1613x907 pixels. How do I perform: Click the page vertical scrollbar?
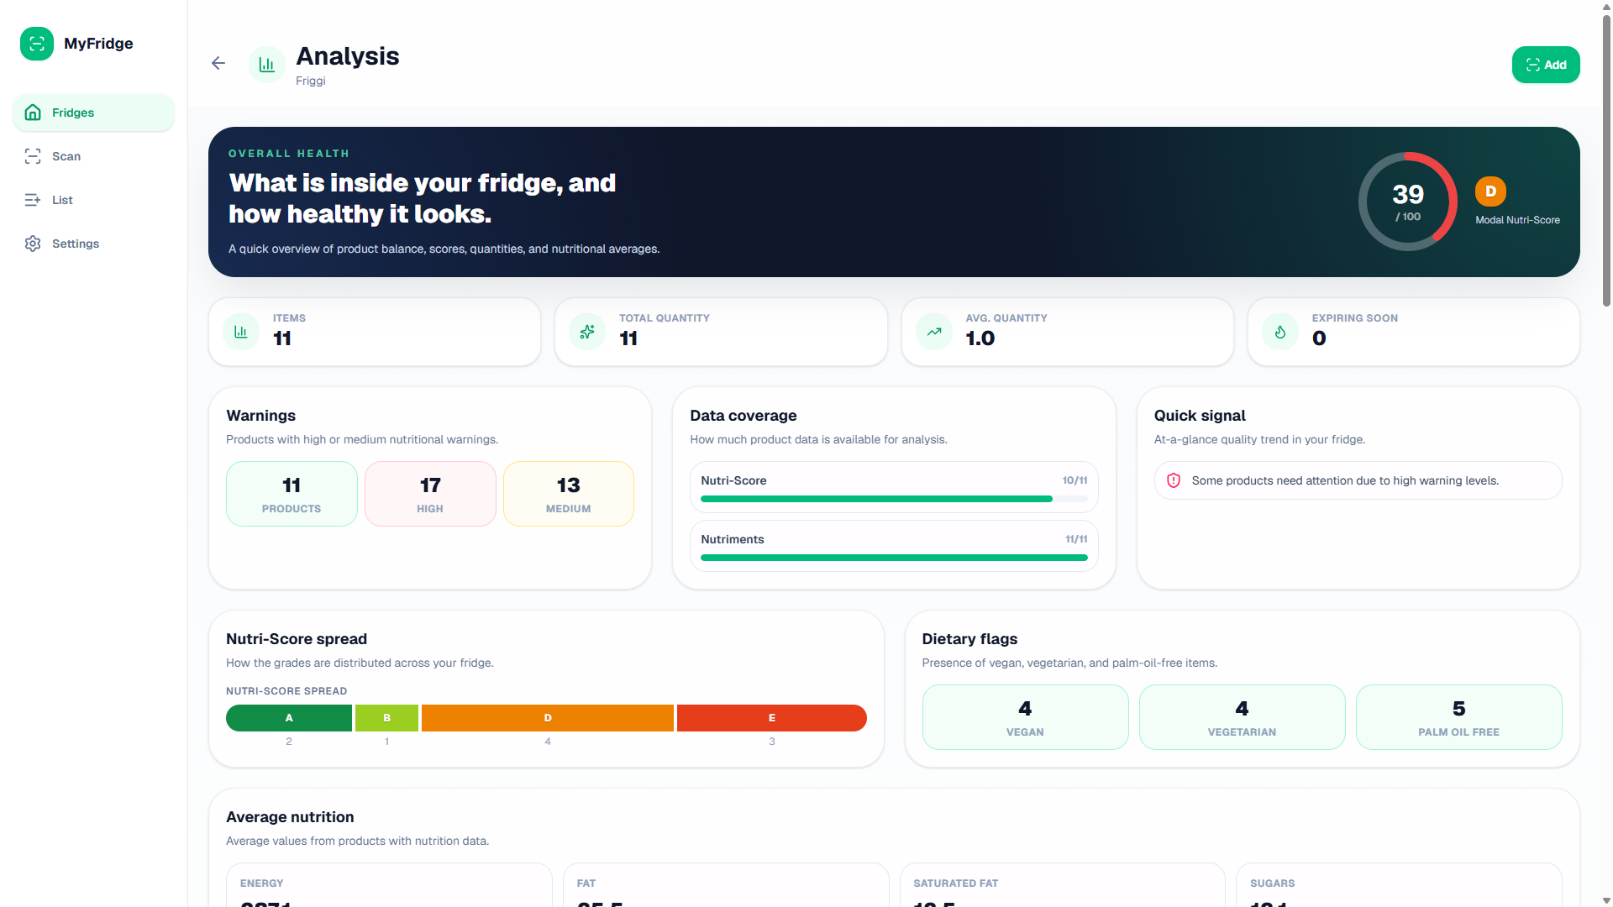1606,160
